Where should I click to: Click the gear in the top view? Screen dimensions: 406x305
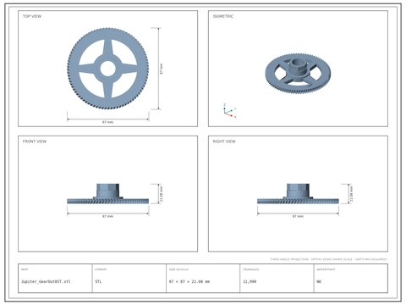click(108, 69)
